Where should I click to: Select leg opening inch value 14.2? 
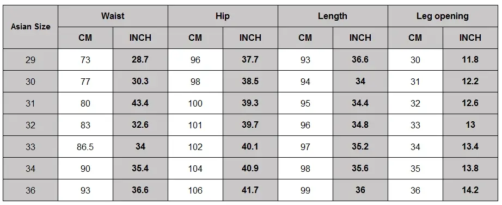(x=470, y=190)
